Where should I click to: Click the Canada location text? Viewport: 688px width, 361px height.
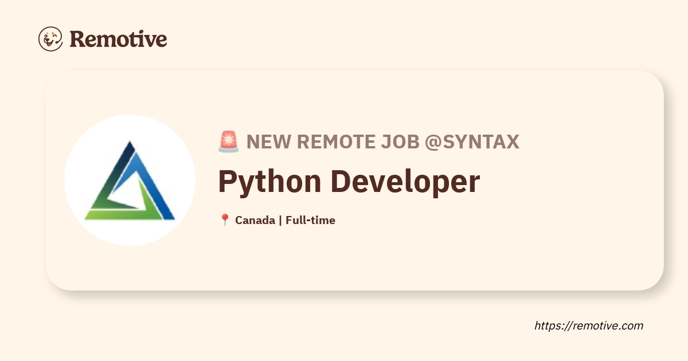click(255, 220)
